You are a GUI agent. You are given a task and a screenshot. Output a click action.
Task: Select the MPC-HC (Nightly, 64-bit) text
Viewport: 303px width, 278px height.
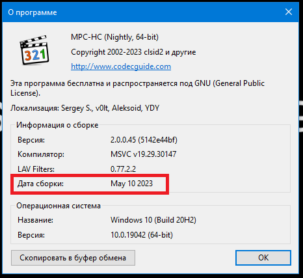point(114,37)
